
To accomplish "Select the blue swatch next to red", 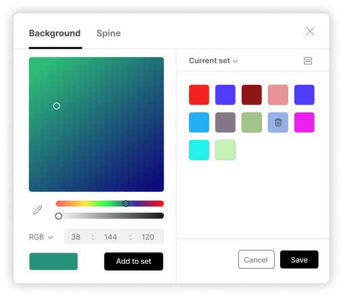I will [x=226, y=95].
